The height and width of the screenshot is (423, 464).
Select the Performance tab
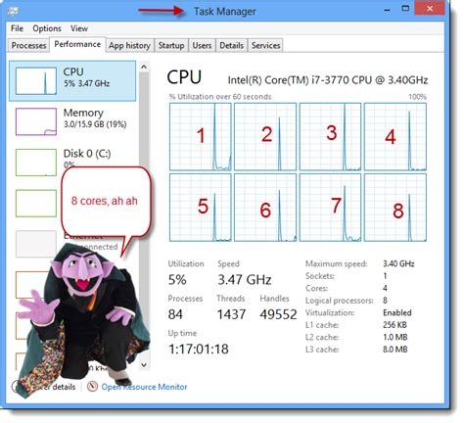[x=77, y=44]
